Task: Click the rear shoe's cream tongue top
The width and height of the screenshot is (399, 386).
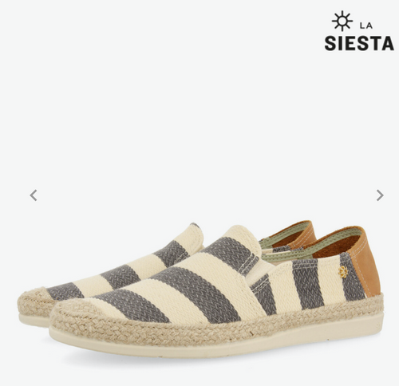Action: click(x=196, y=234)
